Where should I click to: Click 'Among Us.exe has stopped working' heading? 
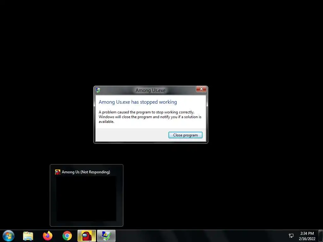pos(138,102)
